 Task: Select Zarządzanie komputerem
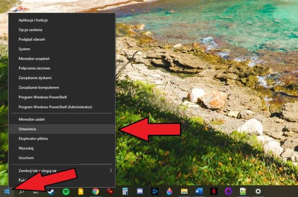[x=62, y=88]
